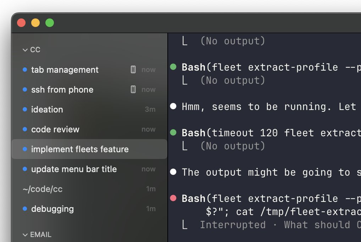Click green dot of first Bash(fleet extract-profile call
This screenshot has height=242, width=361.
[x=173, y=67]
